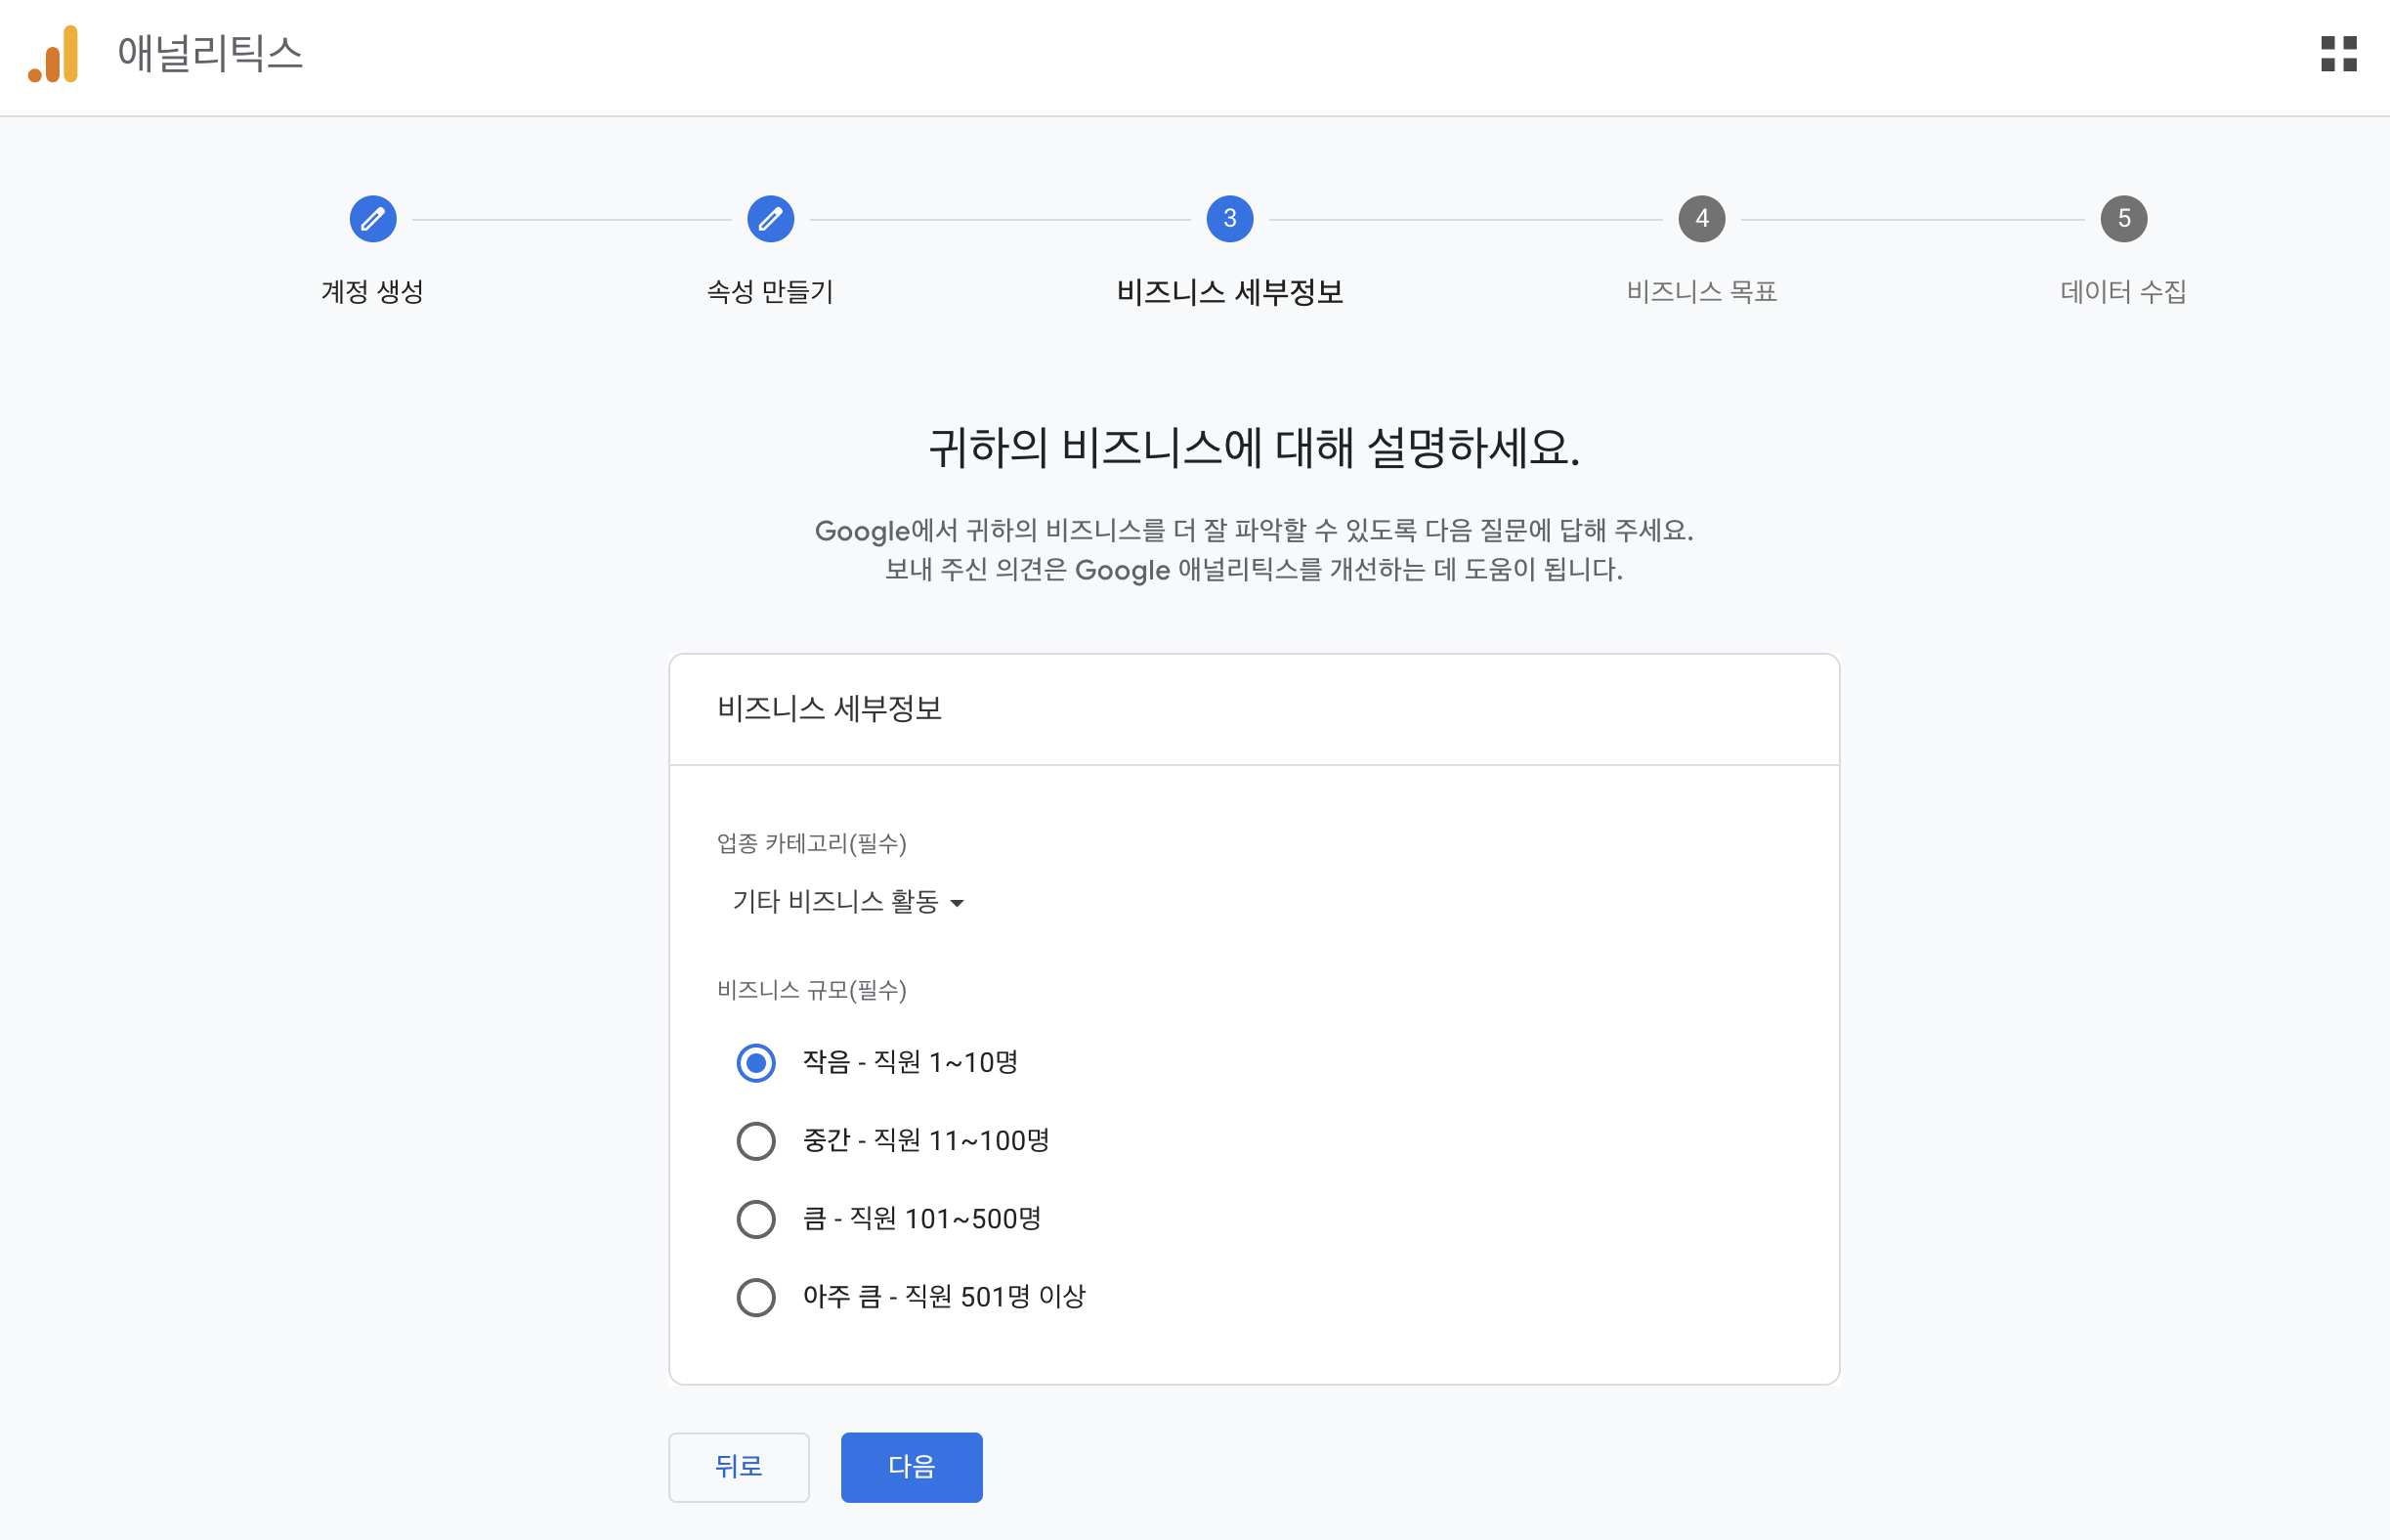
Task: Click the 데이터 수집 step label
Action: (x=2123, y=292)
